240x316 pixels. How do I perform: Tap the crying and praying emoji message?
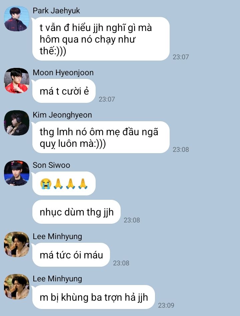pos(64,183)
